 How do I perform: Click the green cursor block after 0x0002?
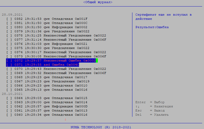click(97, 61)
